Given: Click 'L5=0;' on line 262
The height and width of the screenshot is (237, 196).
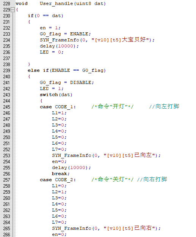Looking at the screenshot, I should click(x=59, y=210).
